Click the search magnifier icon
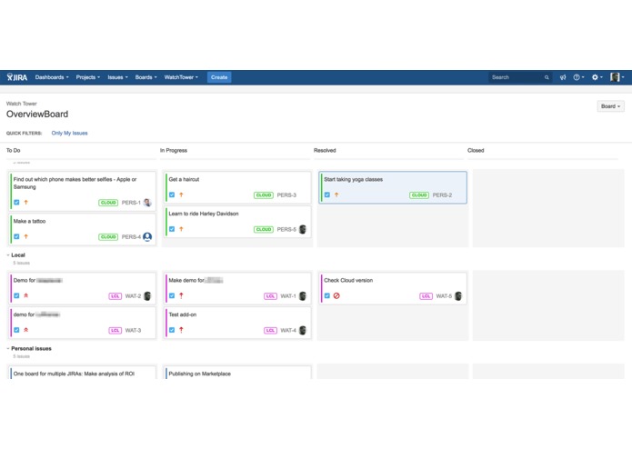The image size is (632, 449). tap(547, 77)
